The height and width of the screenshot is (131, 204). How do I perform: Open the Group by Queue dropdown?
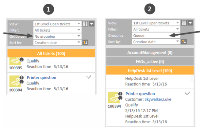(156, 35)
